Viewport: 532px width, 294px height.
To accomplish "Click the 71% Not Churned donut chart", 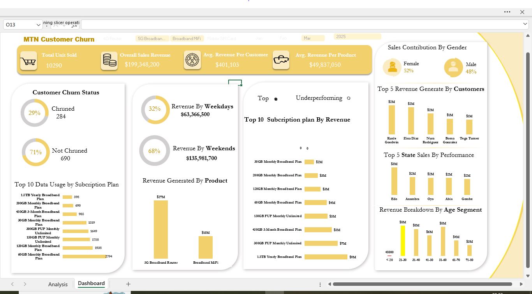I will [36, 152].
